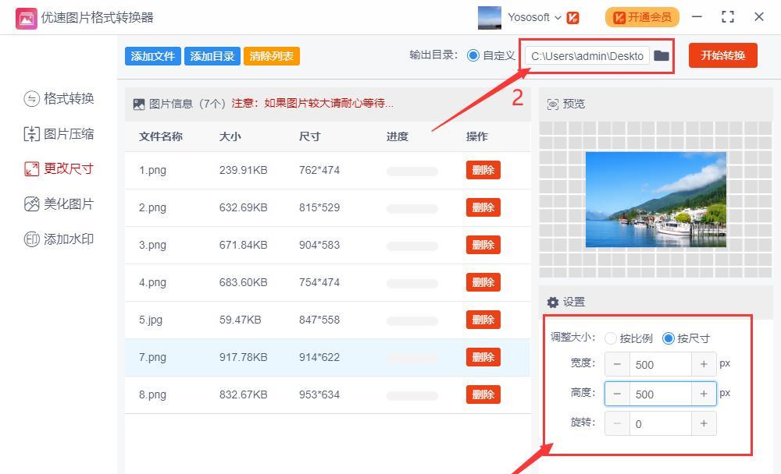
Task: Click the 设置 gear icon
Action: coord(553,302)
